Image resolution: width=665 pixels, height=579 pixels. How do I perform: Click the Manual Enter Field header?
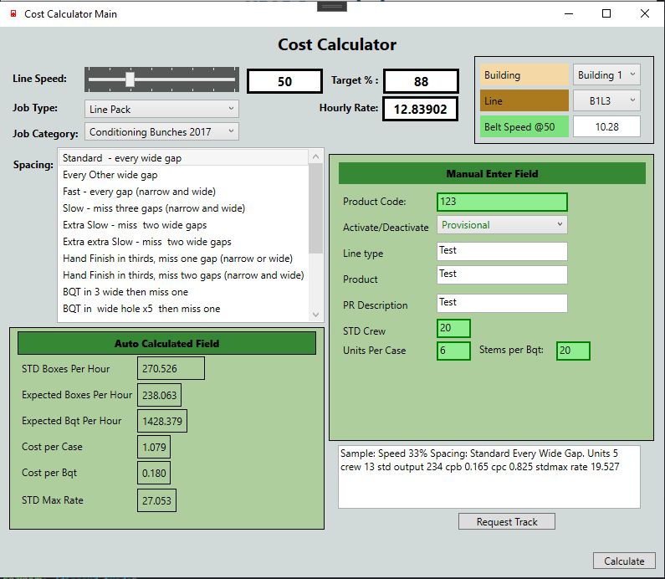pos(492,173)
